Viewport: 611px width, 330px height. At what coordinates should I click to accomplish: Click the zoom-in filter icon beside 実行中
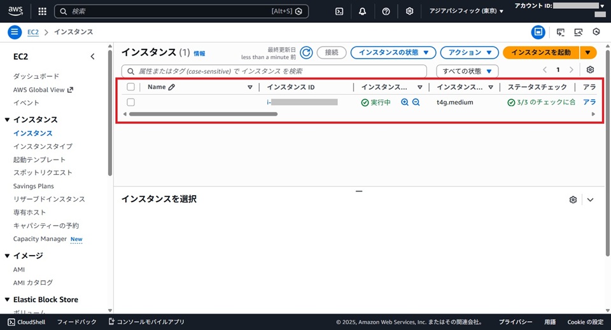[404, 102]
